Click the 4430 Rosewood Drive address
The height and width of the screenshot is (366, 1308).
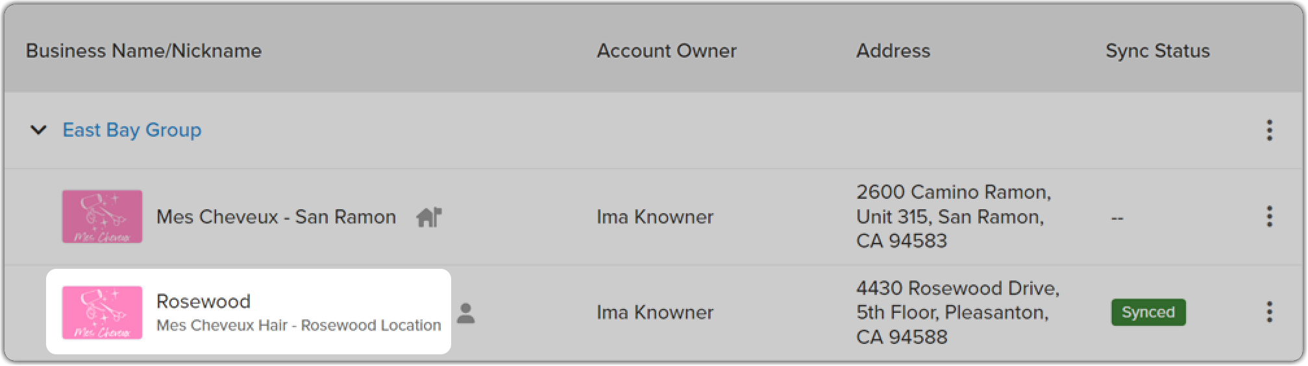[x=957, y=312]
